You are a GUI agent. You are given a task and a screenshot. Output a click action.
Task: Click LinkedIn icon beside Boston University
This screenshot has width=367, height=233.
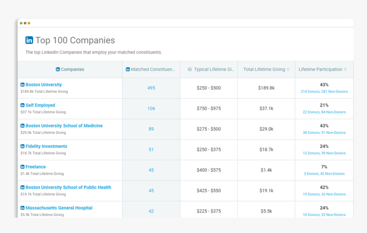[23, 85]
